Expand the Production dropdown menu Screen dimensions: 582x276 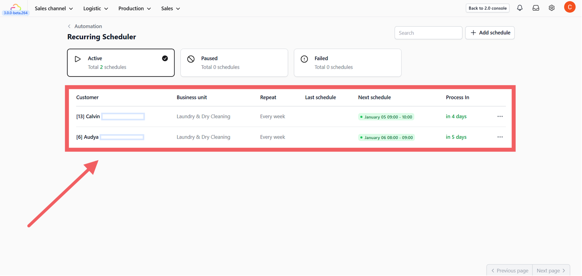135,8
